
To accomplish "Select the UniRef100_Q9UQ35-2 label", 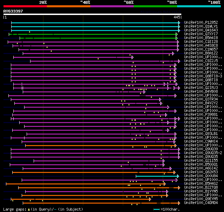I will [x=203, y=153].
